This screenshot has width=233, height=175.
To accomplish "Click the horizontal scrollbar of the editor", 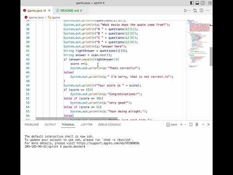I will 77,119.
